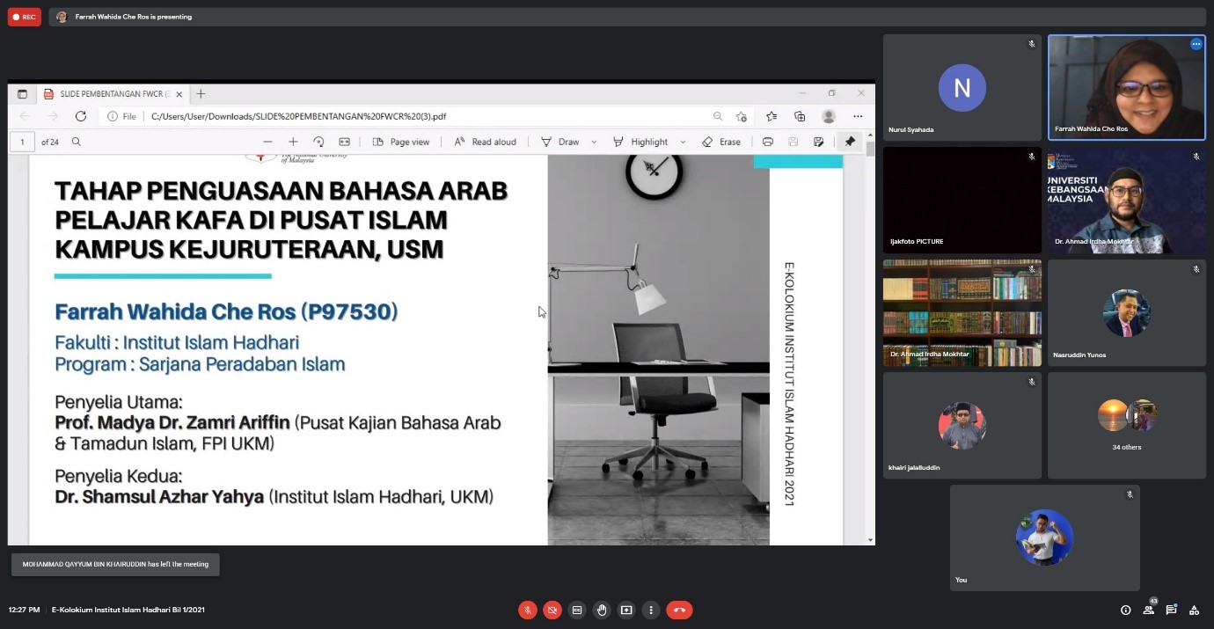Turn on the camera
Screen dimensions: 1214x629
click(552, 610)
